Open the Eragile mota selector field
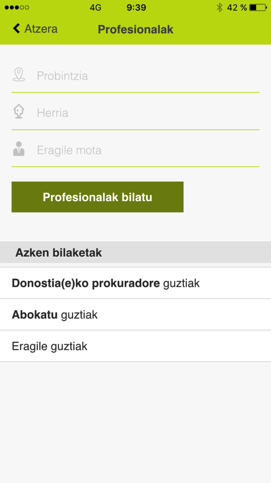Viewport: 271px width, 483px height. 135,150
